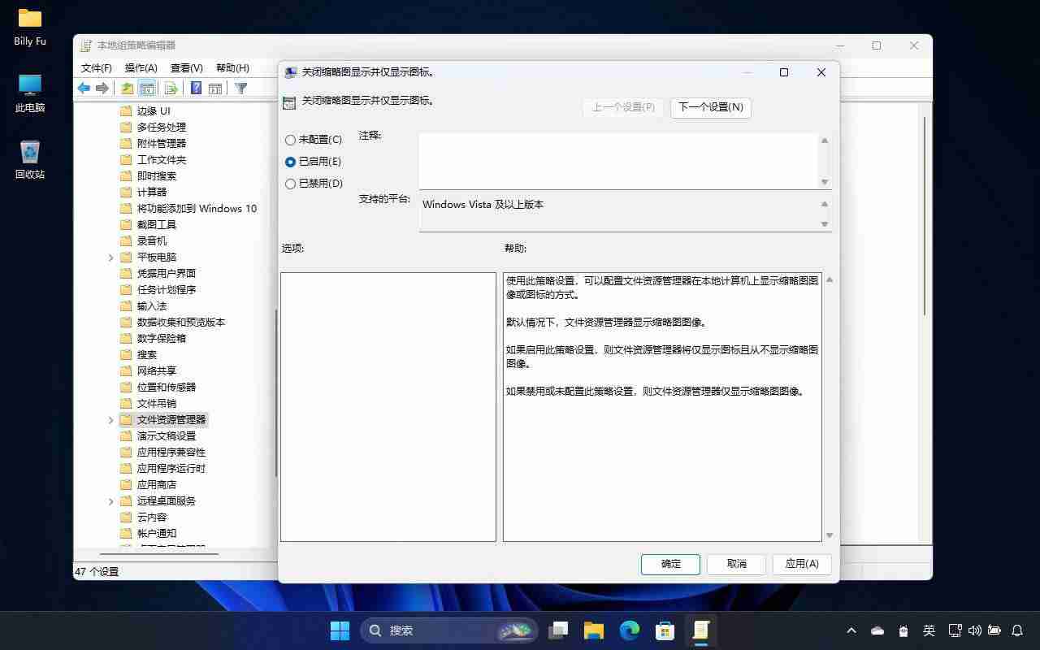Screen dimensions: 1040x650
Task: Click the 下一个设置 button
Action: [x=711, y=107]
